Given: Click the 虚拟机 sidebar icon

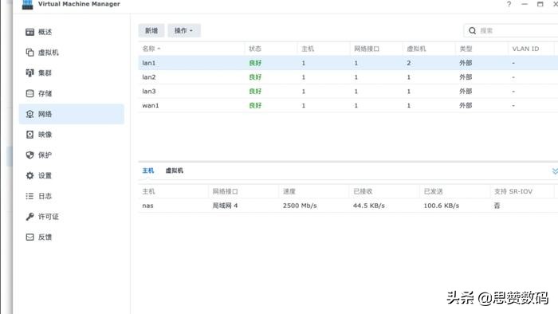Looking at the screenshot, I should 30,53.
